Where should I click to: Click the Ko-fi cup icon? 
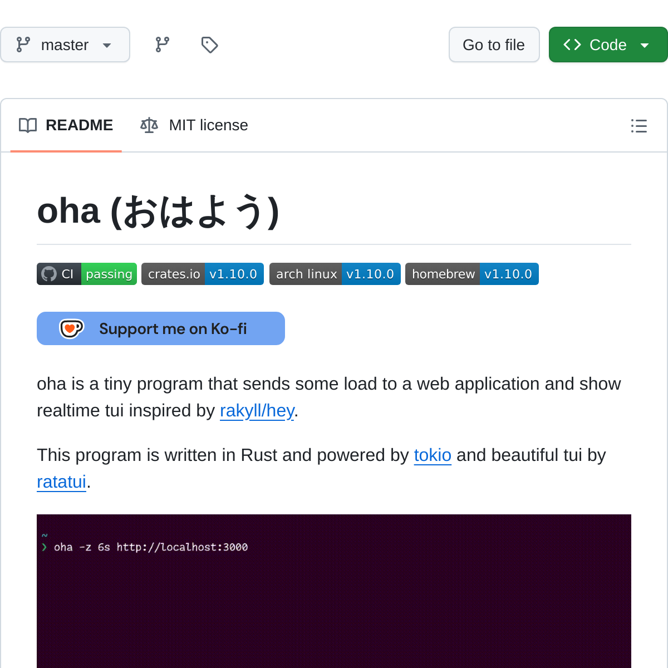click(71, 328)
